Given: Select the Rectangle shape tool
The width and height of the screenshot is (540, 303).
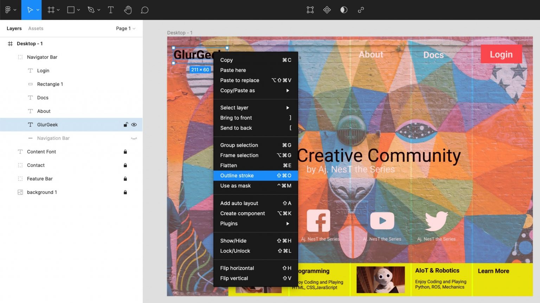Looking at the screenshot, I should click(71, 10).
